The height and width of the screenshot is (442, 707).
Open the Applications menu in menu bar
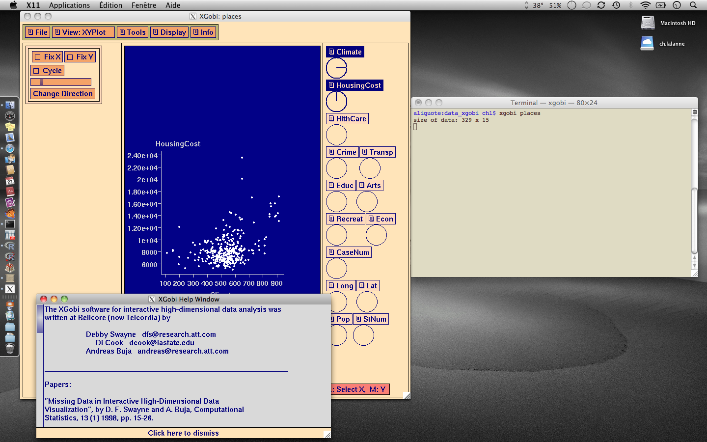pos(69,5)
